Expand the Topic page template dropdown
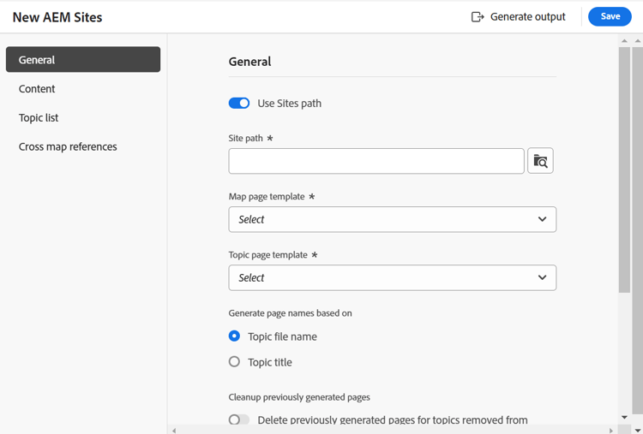The height and width of the screenshot is (434, 643). click(392, 277)
